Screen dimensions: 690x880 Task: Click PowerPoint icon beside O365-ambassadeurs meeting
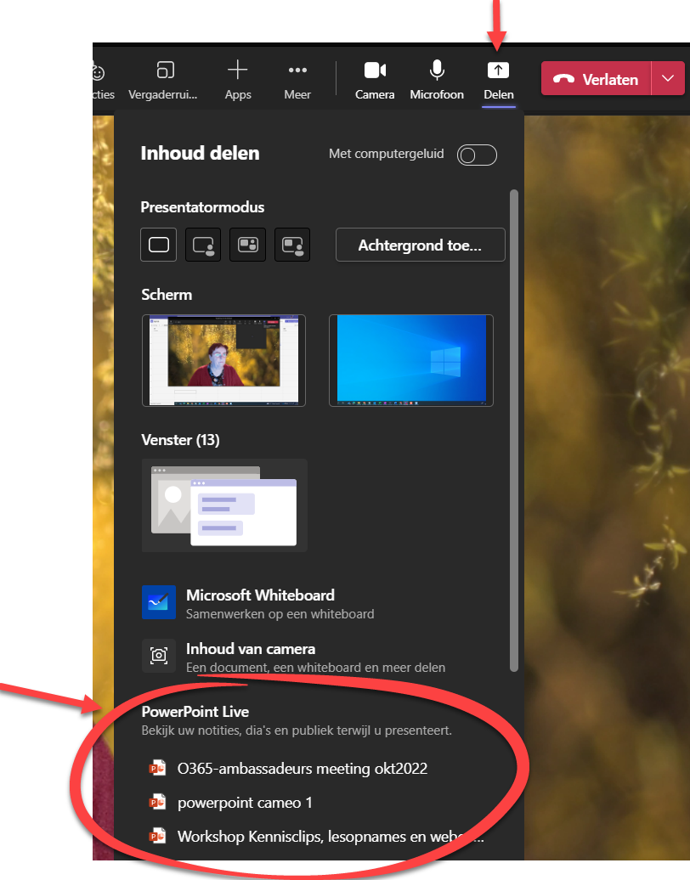[157, 768]
